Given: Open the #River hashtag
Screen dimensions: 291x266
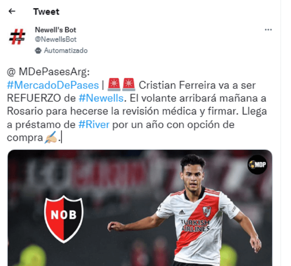Looking at the screenshot, I should coord(94,125).
